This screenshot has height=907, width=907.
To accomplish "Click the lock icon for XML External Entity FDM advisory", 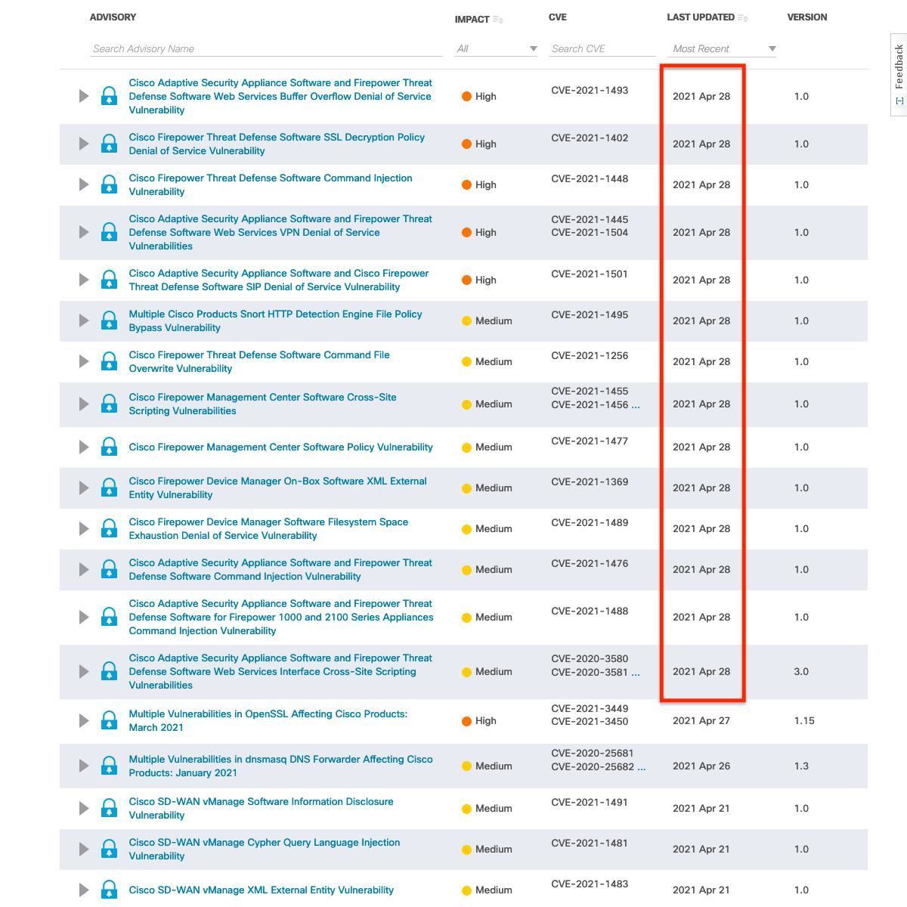I will (109, 488).
